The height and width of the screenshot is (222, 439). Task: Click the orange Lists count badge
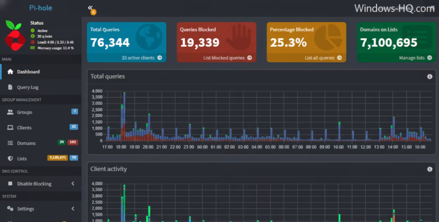[x=57, y=158]
